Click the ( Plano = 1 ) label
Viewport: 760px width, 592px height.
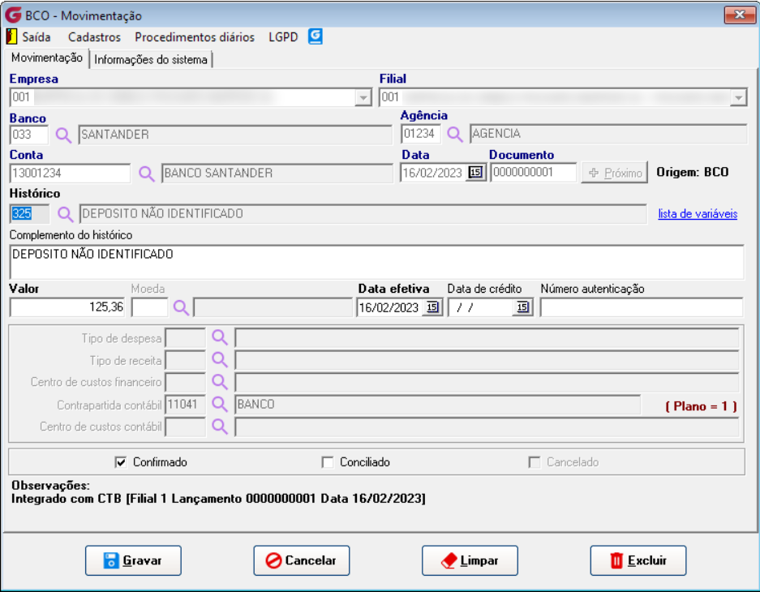[701, 406]
